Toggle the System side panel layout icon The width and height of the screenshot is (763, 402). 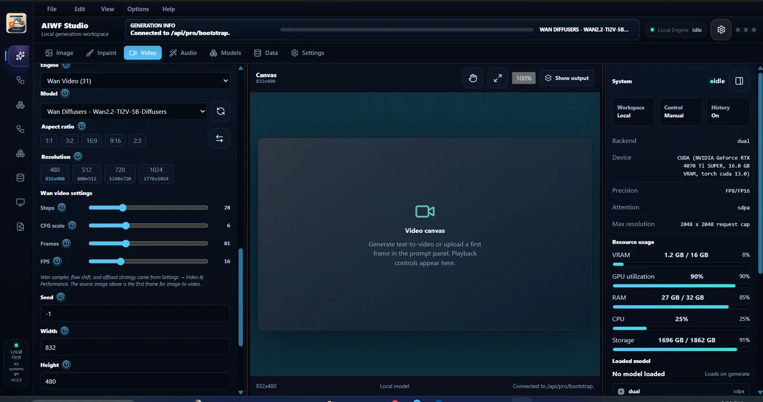[x=739, y=81]
